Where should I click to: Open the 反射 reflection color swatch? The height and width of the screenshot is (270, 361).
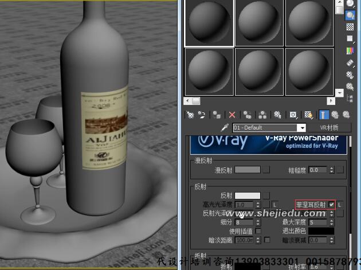pyautogui.click(x=247, y=195)
